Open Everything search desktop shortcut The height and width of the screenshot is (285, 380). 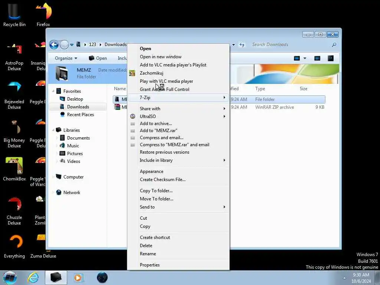pyautogui.click(x=14, y=246)
